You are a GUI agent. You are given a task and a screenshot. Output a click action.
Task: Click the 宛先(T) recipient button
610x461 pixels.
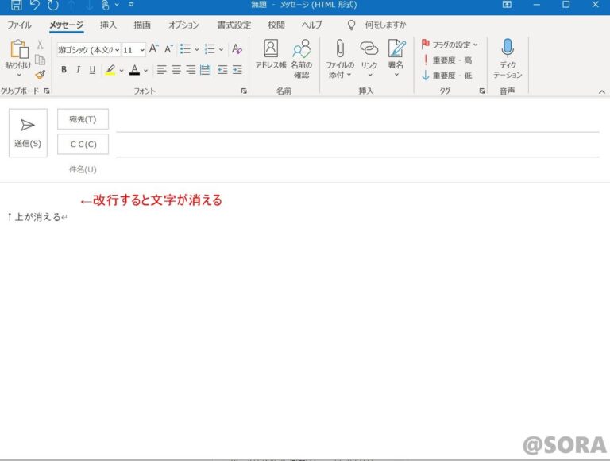pos(83,119)
